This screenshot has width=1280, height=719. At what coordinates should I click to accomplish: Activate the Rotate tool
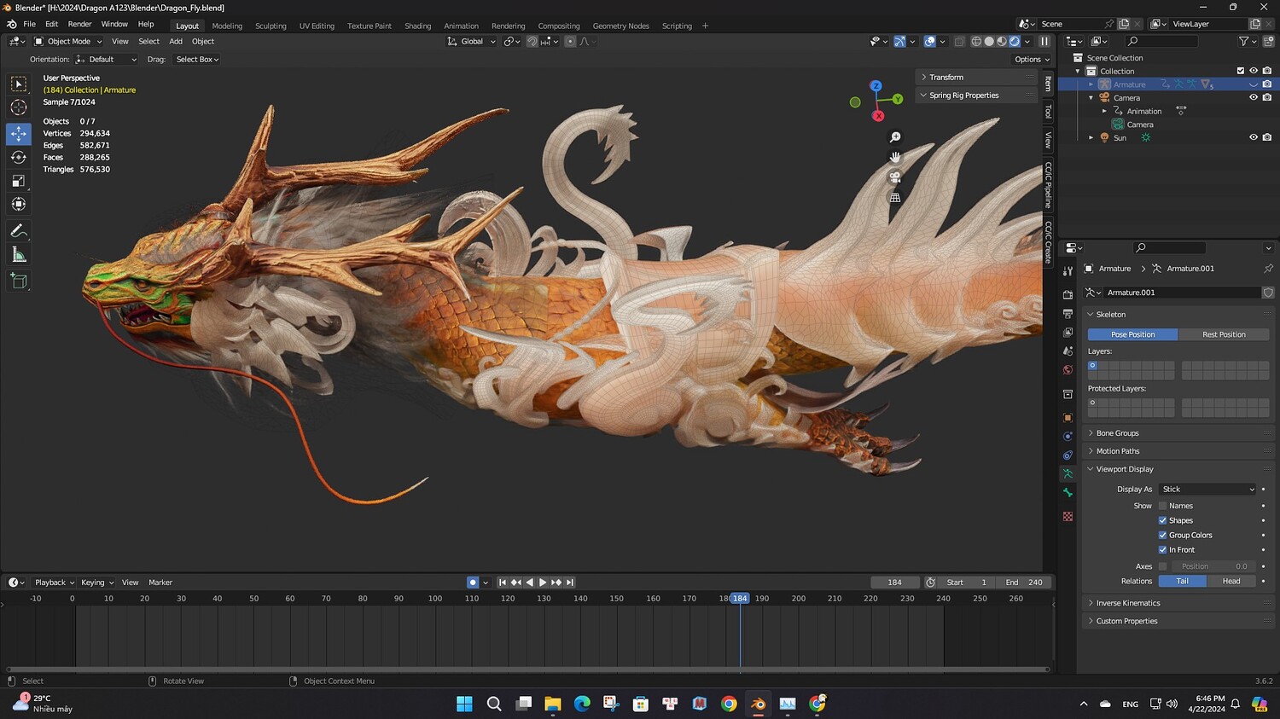click(x=19, y=157)
